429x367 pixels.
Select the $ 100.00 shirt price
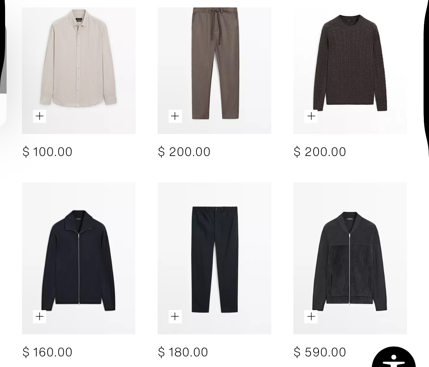(x=47, y=152)
